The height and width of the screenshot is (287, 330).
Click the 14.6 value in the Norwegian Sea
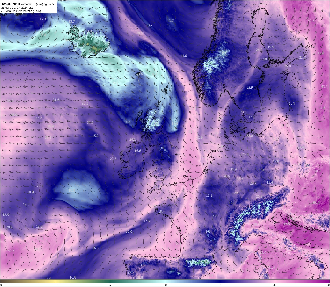184,56
